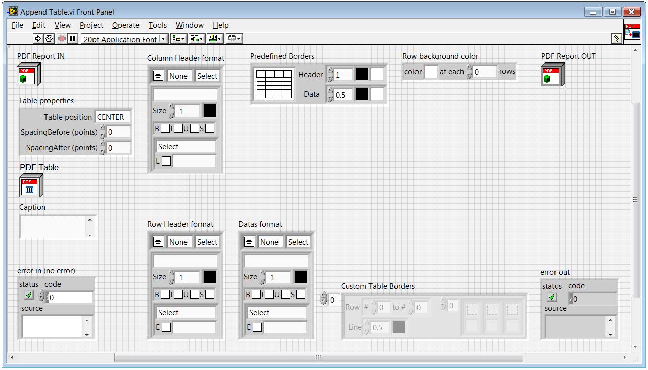The width and height of the screenshot is (648, 370).
Task: Click the PDF Report IN icon
Action: coord(28,75)
